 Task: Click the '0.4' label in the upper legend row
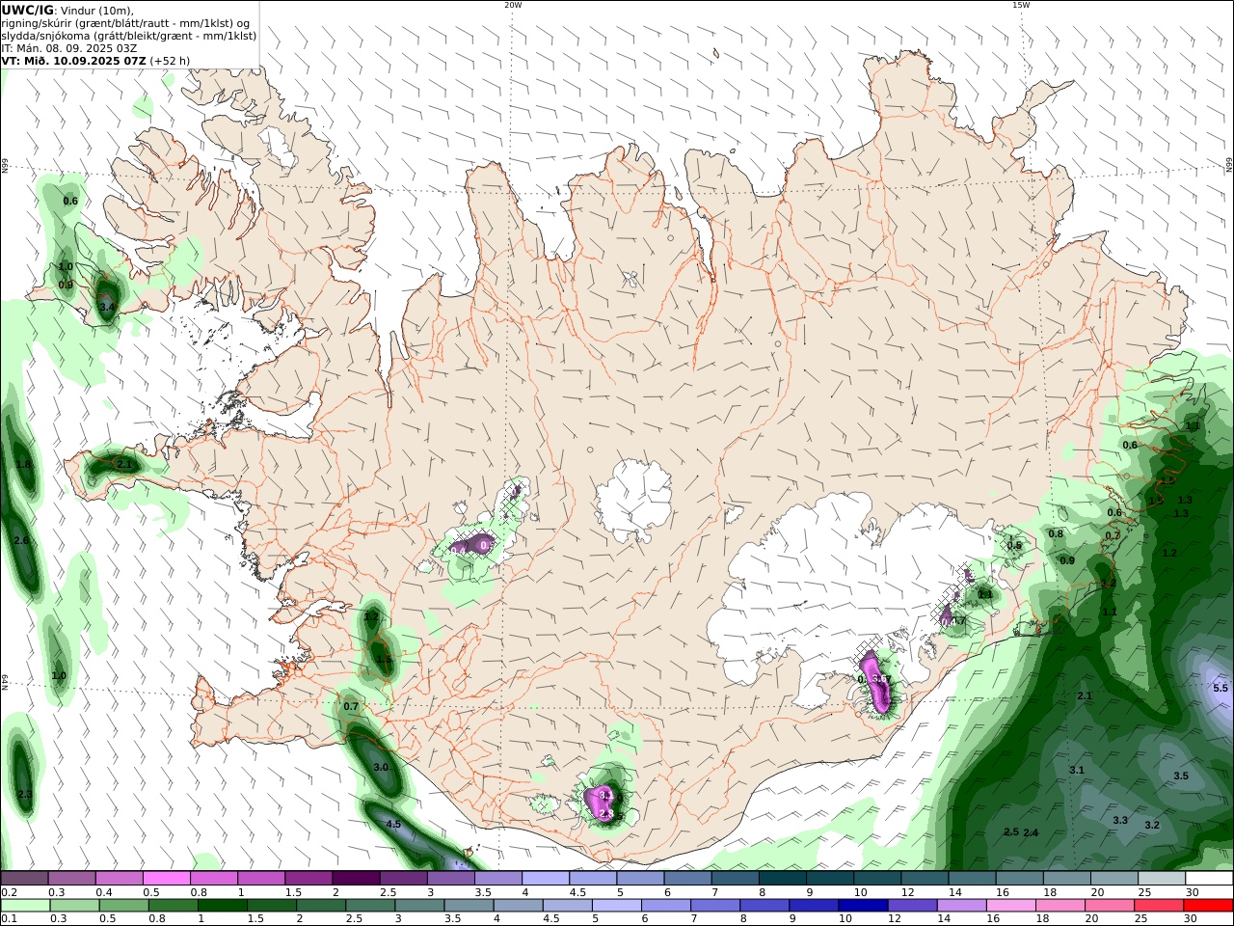[x=103, y=892]
